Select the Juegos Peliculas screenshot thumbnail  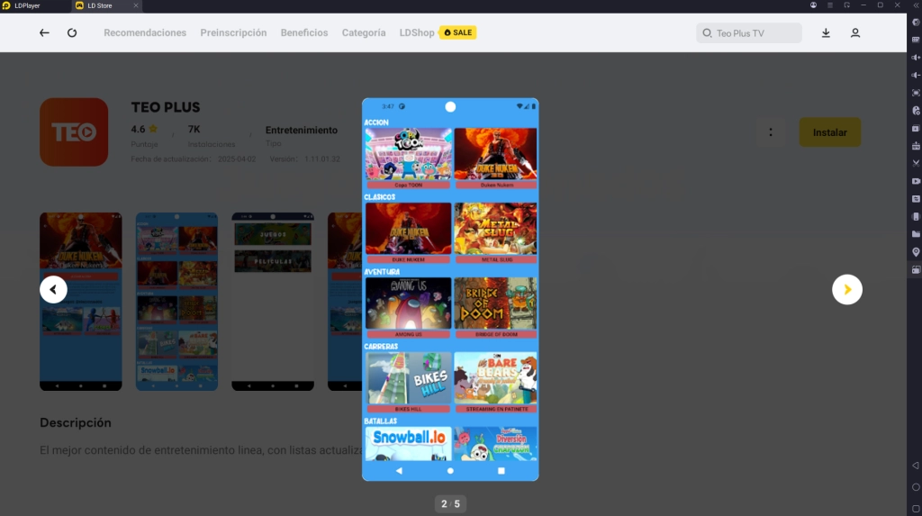pos(273,302)
